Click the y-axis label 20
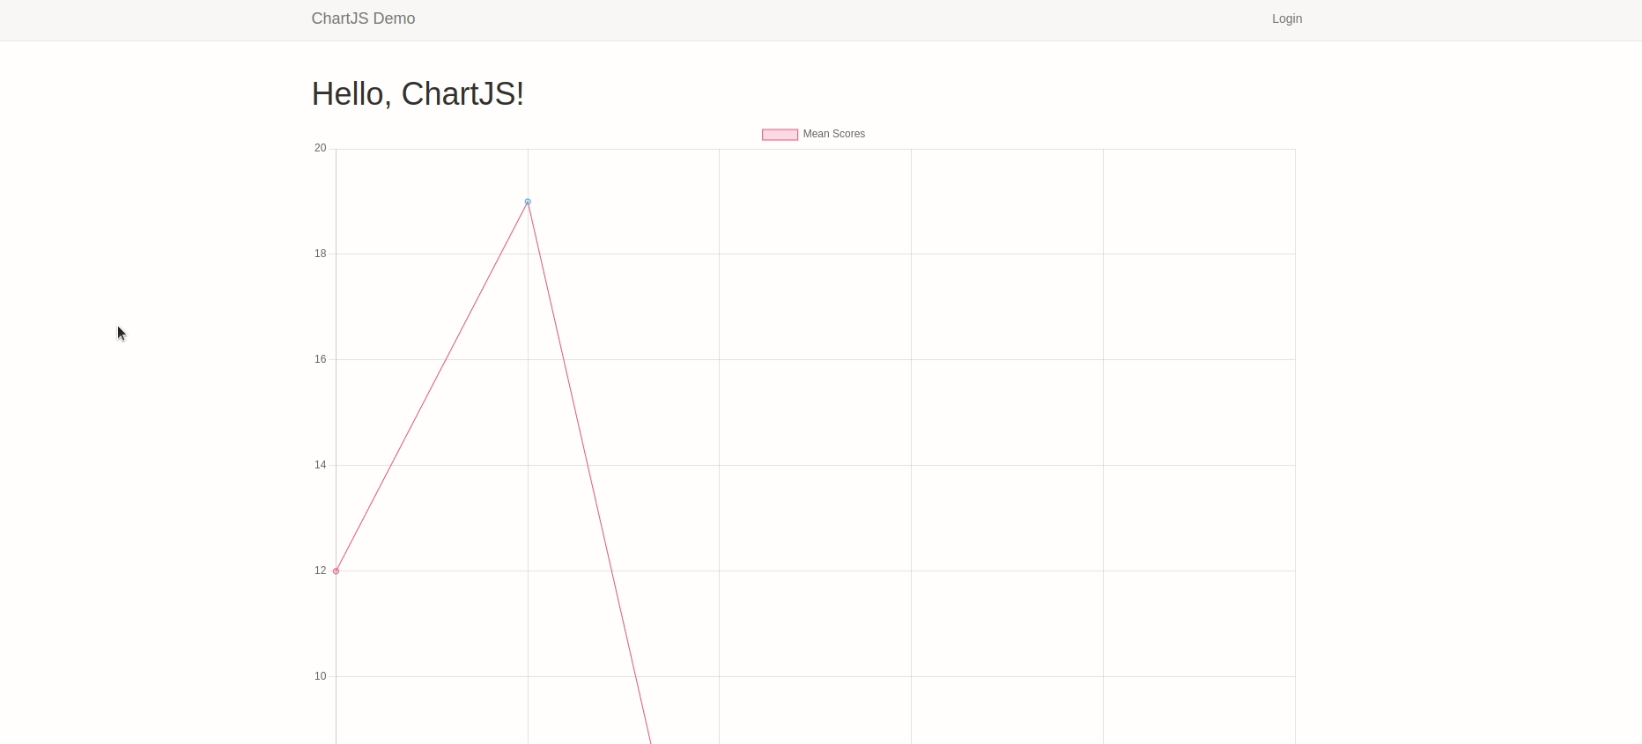1642x744 pixels. (x=321, y=148)
